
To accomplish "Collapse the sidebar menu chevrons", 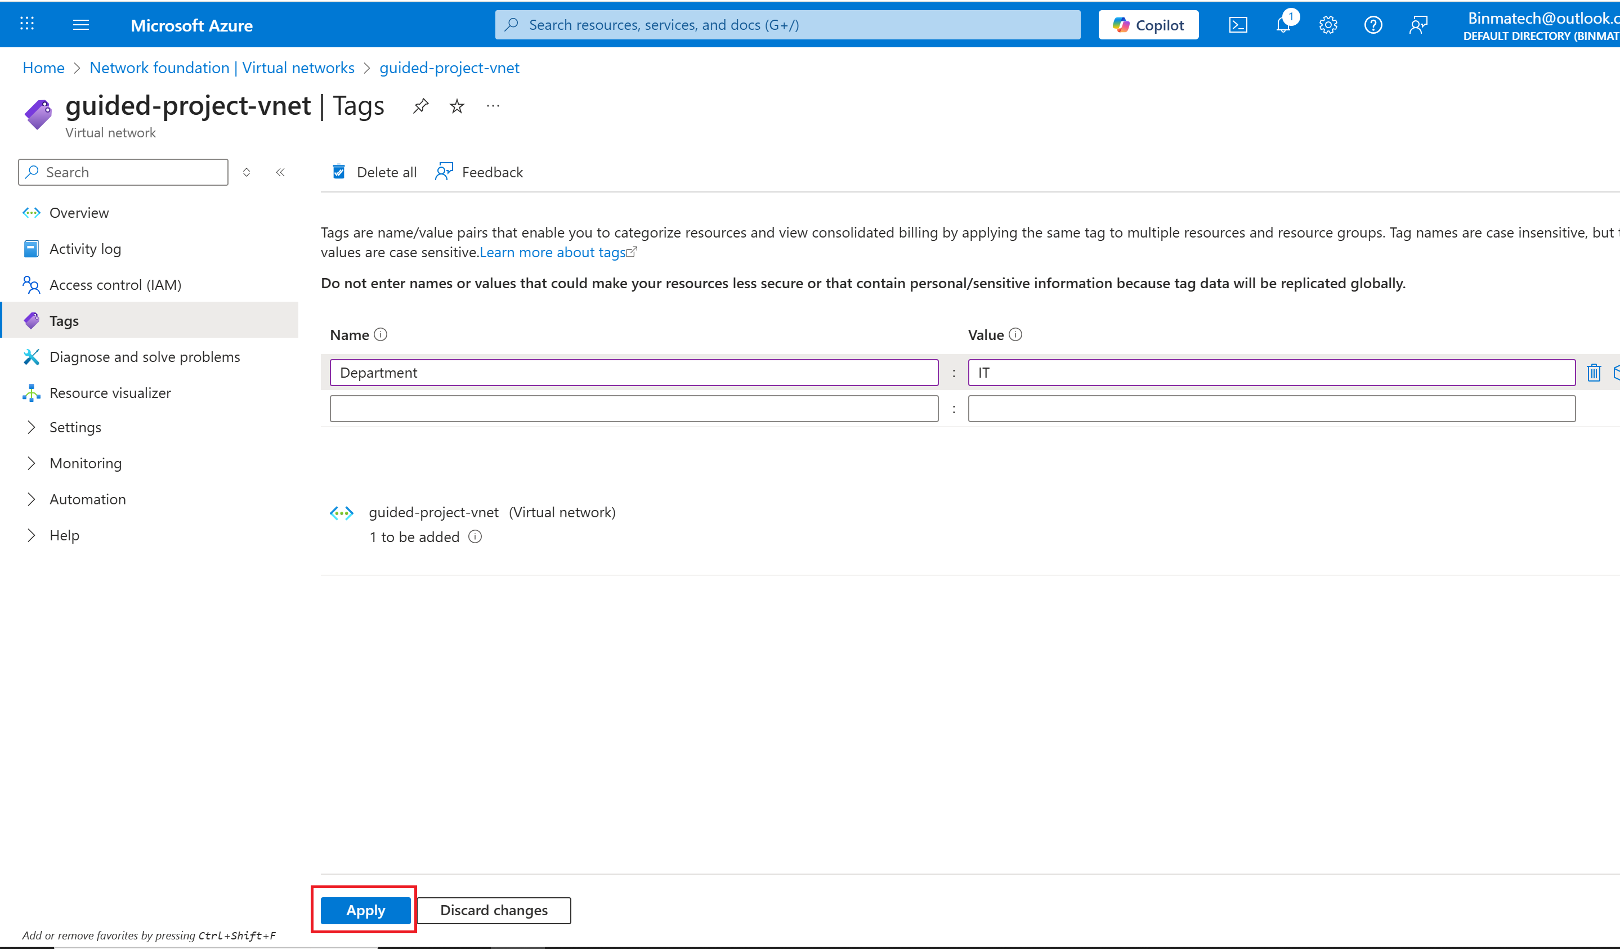I will pyautogui.click(x=280, y=172).
